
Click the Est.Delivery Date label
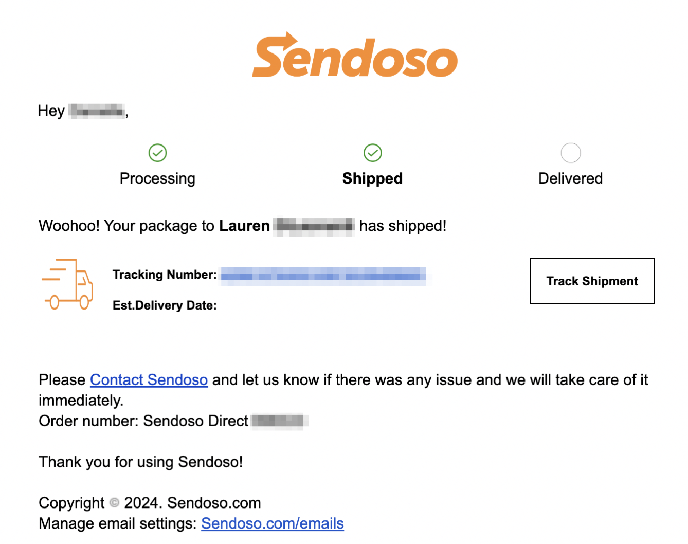coord(165,305)
